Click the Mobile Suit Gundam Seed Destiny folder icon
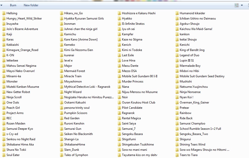 pos(177,76)
